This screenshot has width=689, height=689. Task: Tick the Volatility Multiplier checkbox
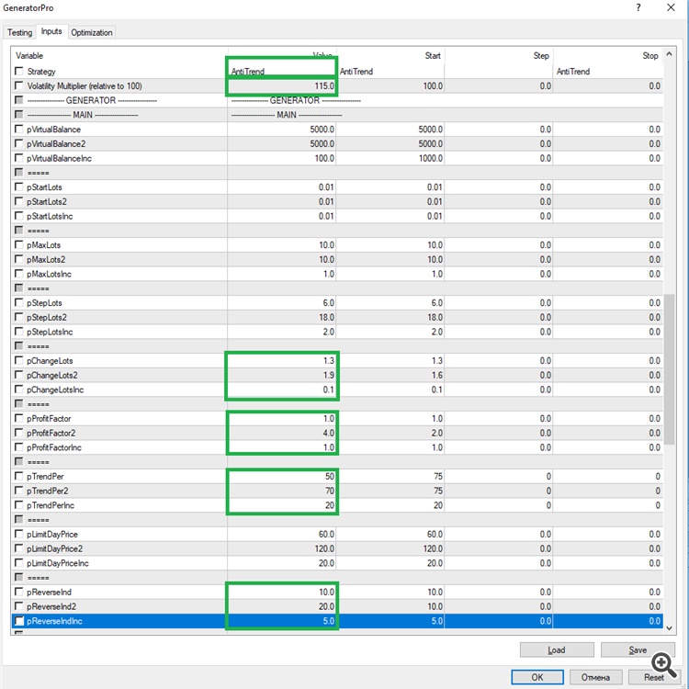(19, 85)
